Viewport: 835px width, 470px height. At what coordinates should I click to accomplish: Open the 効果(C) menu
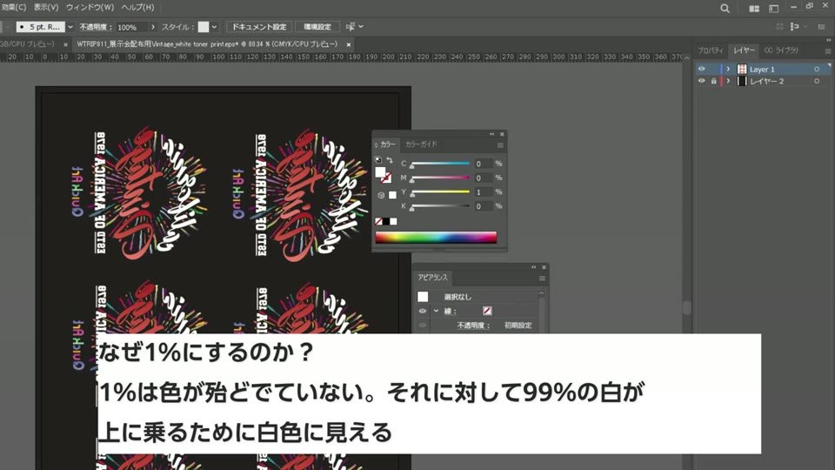pyautogui.click(x=13, y=8)
